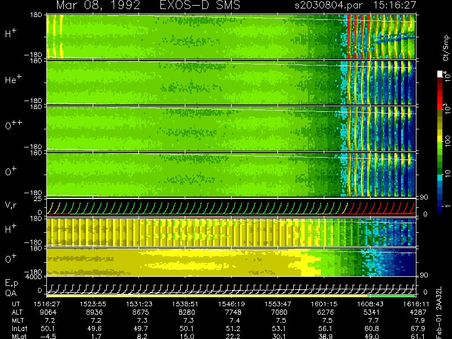
Task: Click the InLat value "60.8"
Action: [373, 328]
